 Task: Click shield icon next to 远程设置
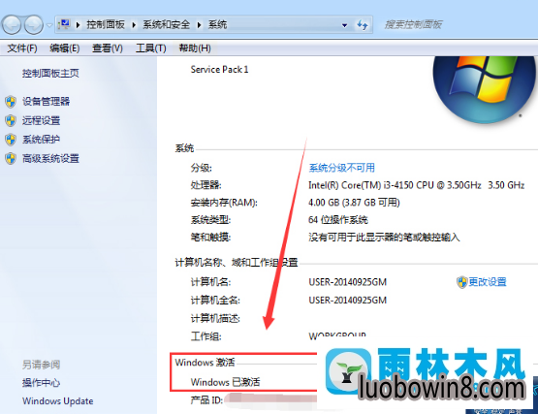coord(11,120)
